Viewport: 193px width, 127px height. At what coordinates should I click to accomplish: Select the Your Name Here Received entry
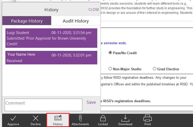click(x=51, y=57)
